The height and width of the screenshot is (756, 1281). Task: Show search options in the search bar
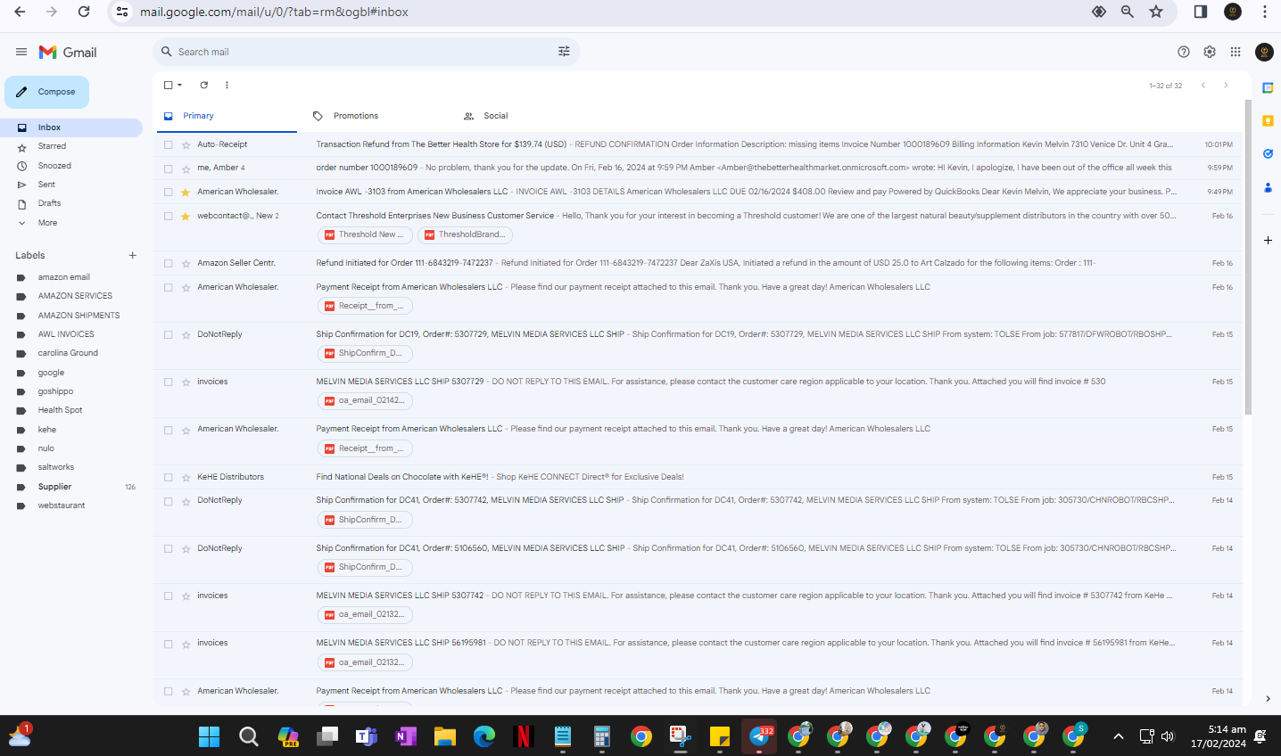tap(564, 52)
